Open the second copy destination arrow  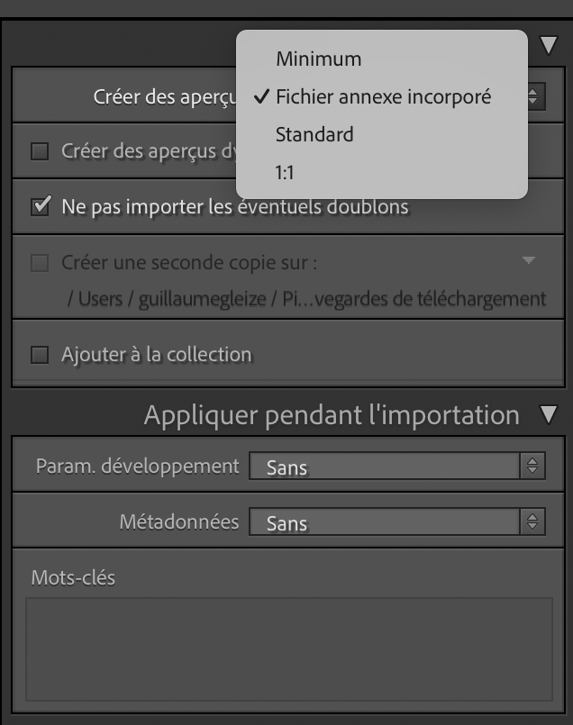click(529, 261)
